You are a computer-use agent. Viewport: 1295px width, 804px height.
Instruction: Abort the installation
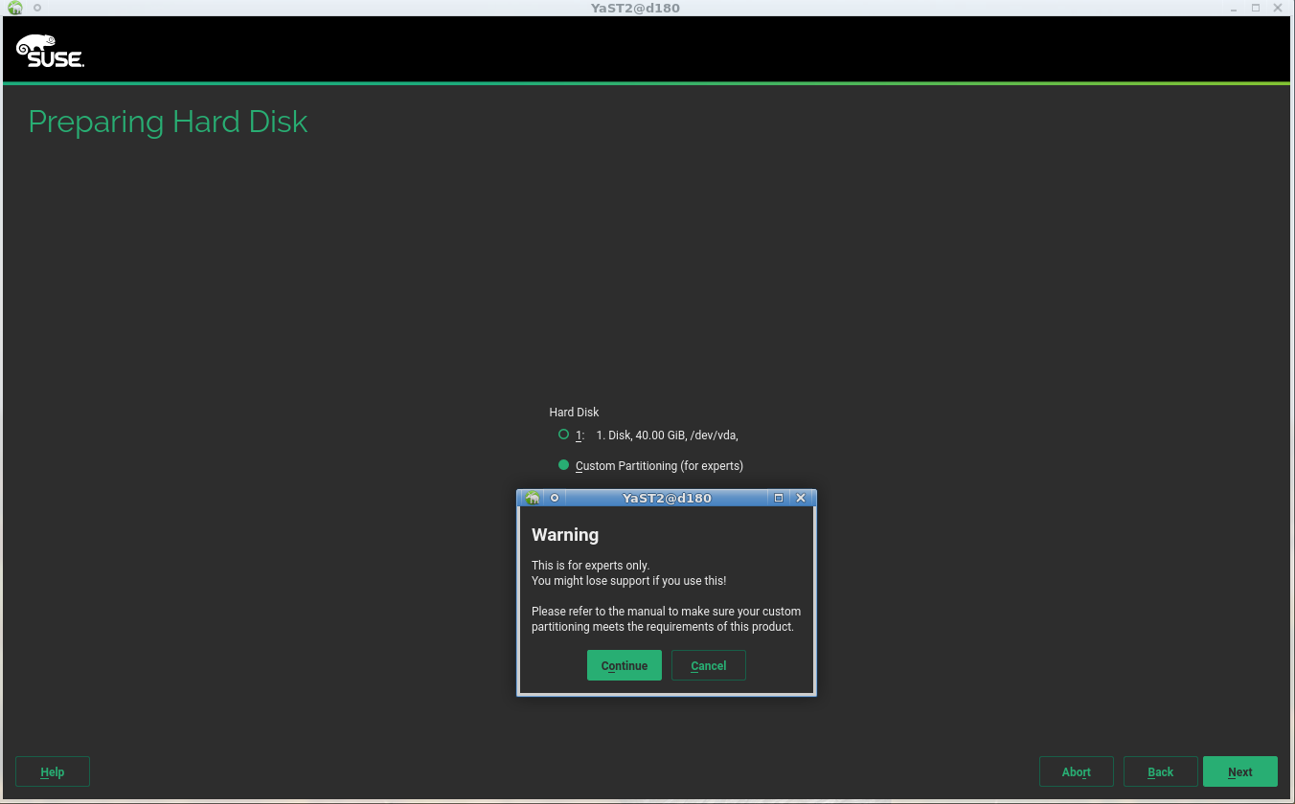(1076, 771)
